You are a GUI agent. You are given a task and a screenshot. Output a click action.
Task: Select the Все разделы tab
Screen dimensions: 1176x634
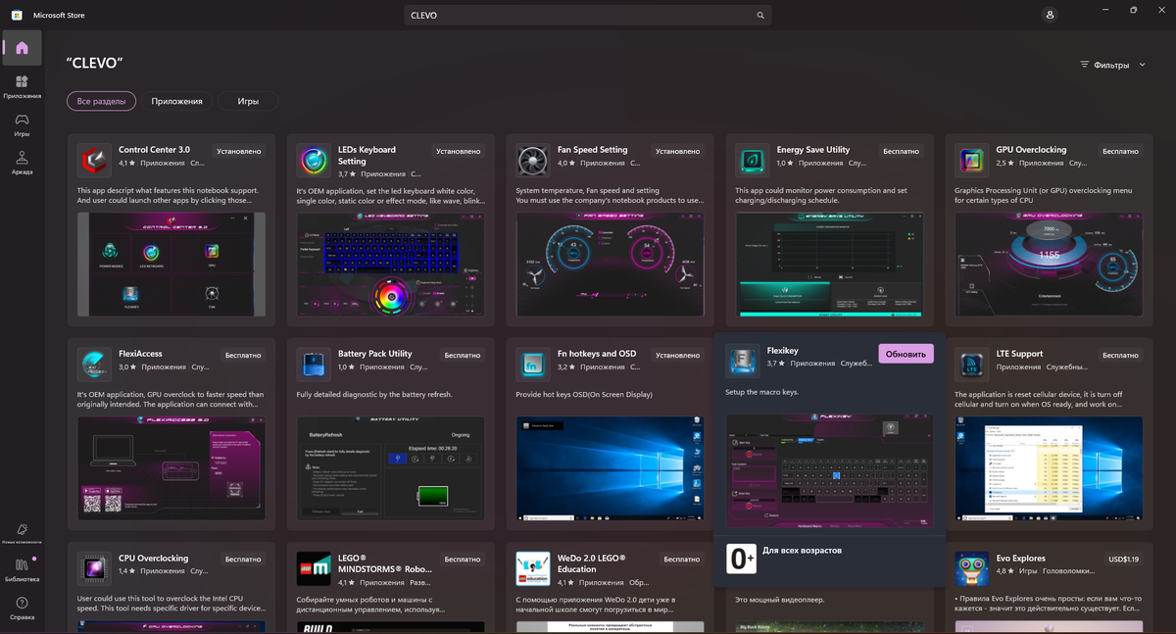tap(101, 101)
